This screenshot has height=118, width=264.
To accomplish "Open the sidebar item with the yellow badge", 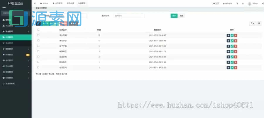I will [16, 55].
